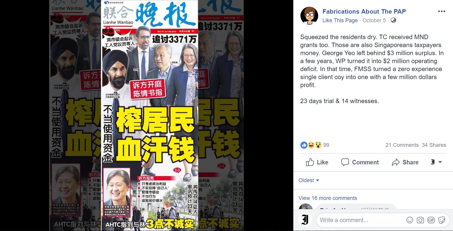453x231 pixels.
Task: Click the laughing Haha reaction icon
Action: point(311,145)
